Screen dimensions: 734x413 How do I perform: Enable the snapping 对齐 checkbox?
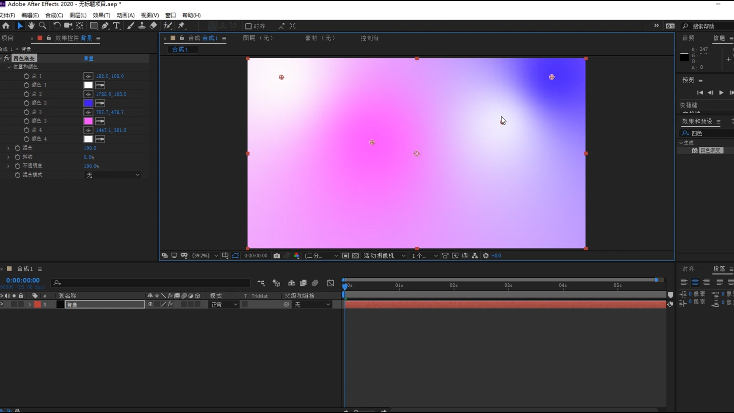[248, 26]
